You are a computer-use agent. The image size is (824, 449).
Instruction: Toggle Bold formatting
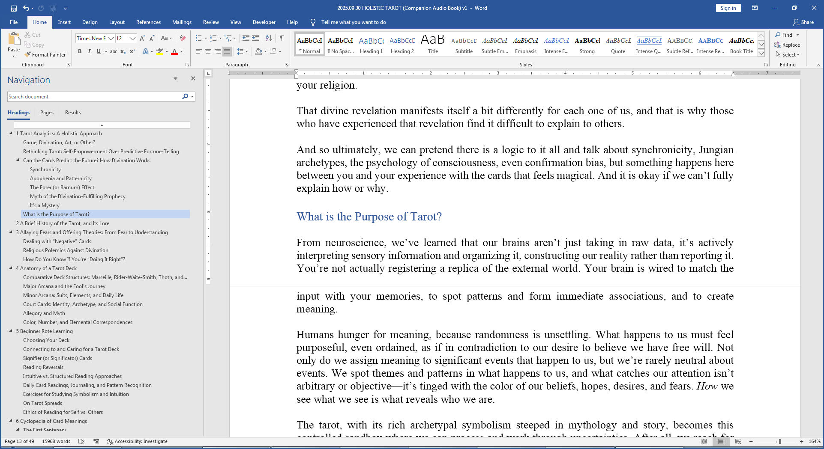coord(80,51)
